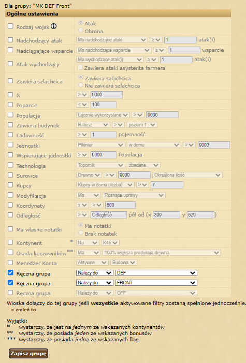Open the Ma nadchodzące ataki dropdown
246x363 pixels.
112,40
